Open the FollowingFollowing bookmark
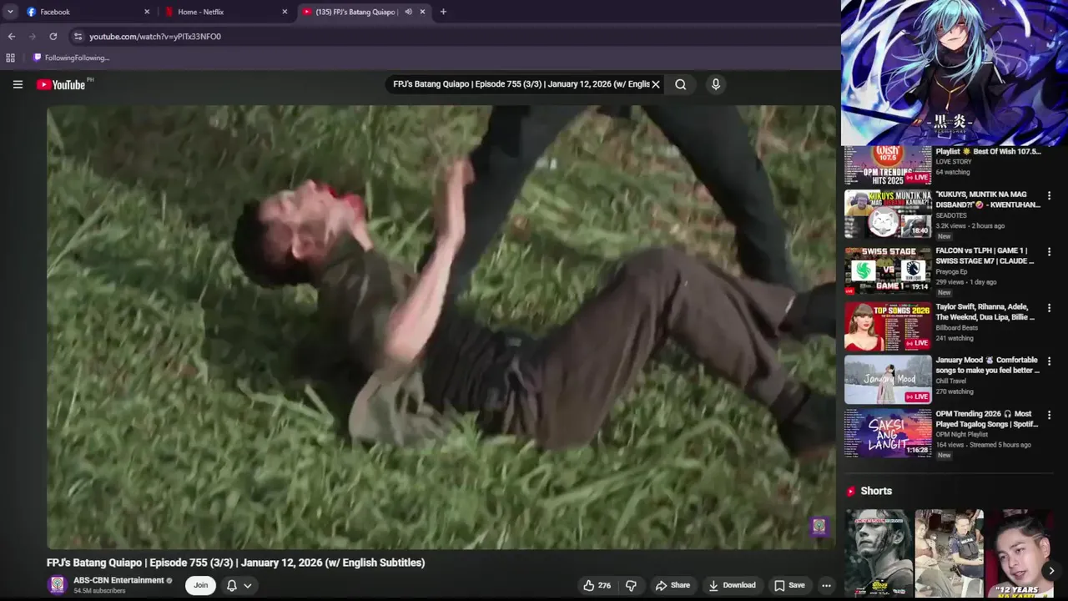The height and width of the screenshot is (601, 1068). point(71,58)
